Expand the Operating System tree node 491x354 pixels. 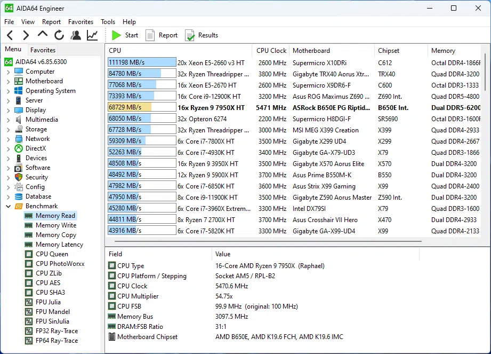8,91
